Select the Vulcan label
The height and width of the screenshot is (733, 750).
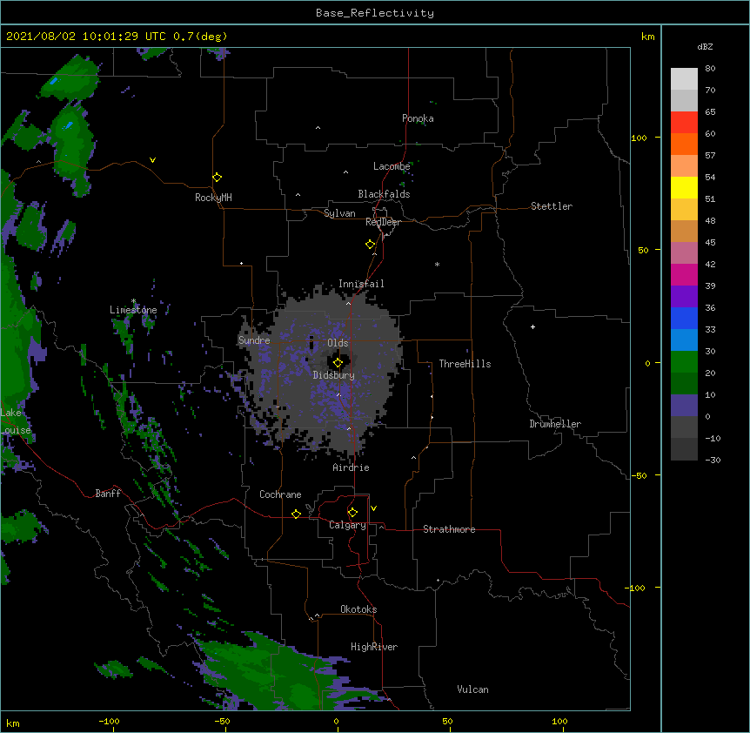pyautogui.click(x=472, y=689)
